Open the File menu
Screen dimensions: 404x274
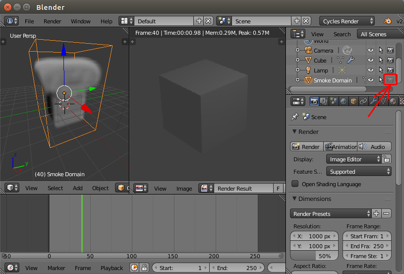coord(29,21)
